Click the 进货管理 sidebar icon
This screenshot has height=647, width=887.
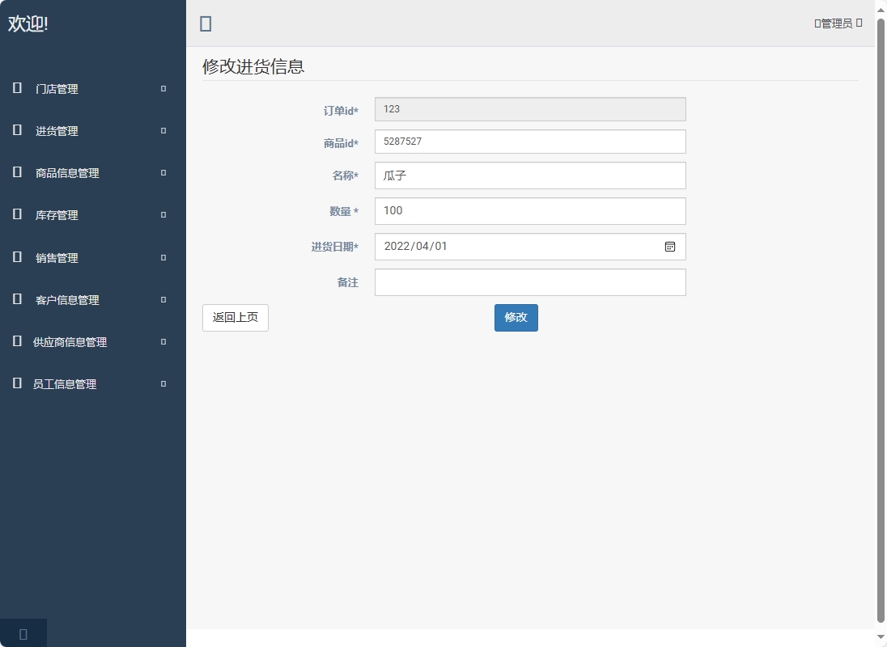pos(17,130)
